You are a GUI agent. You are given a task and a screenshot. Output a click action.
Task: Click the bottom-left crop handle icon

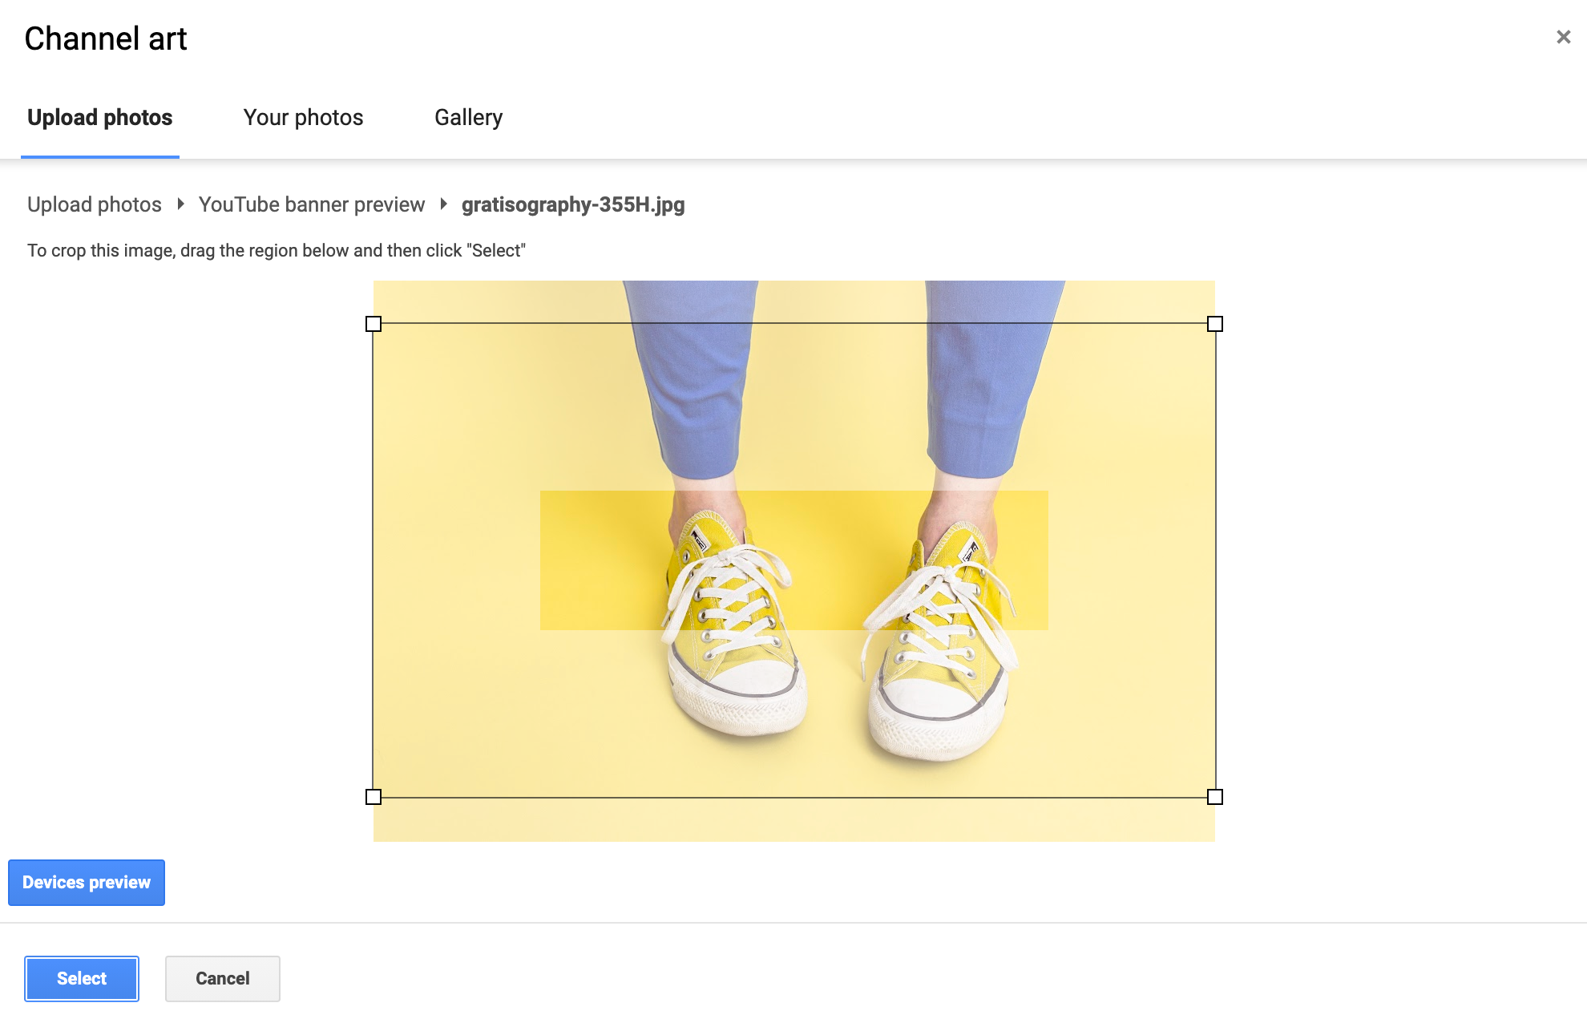[373, 796]
